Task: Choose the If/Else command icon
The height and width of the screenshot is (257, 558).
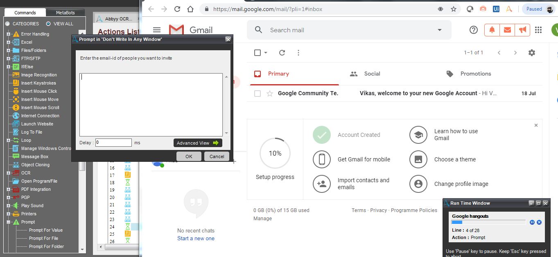Action: coord(16,67)
